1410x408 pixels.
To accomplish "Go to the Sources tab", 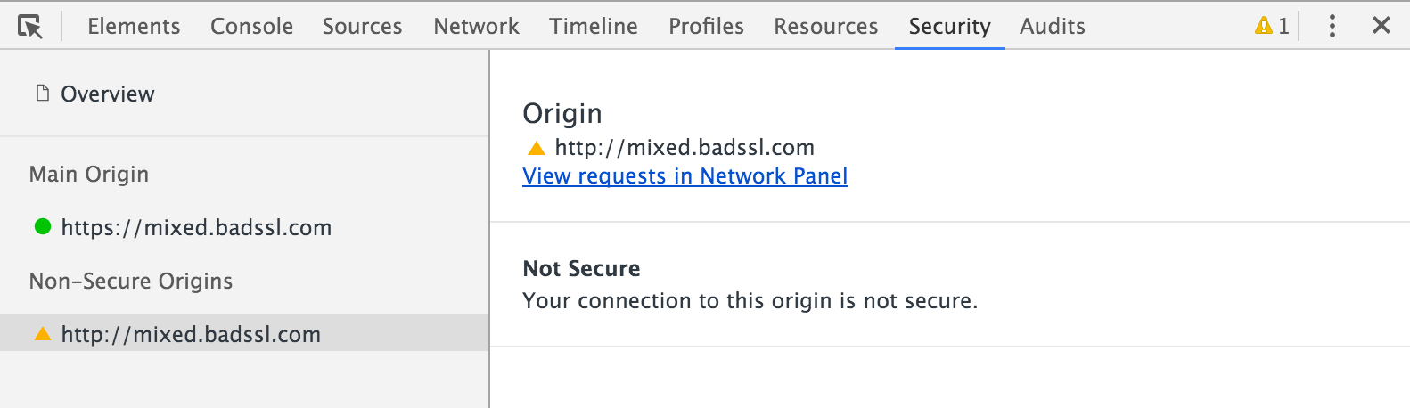I will point(362,27).
